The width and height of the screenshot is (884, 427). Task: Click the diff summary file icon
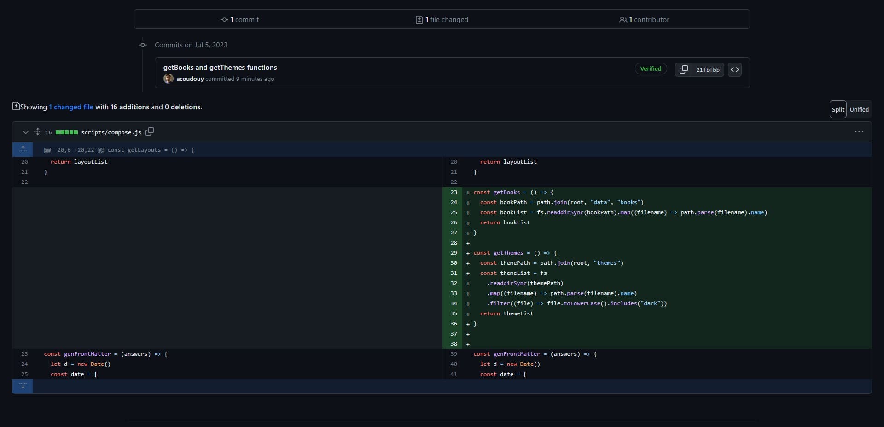click(x=16, y=107)
